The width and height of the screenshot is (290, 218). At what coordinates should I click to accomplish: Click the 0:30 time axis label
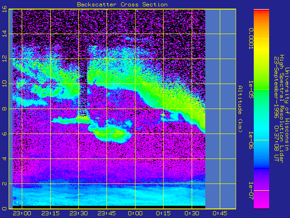192,213
